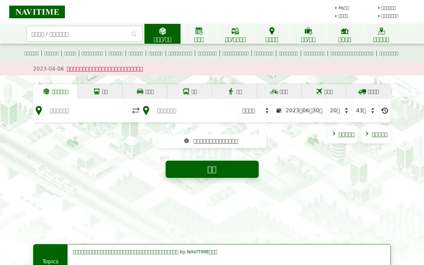Image resolution: width=424 pixels, height=265 pixels.
Task: Expand the plus-icon options button
Action: [212, 141]
